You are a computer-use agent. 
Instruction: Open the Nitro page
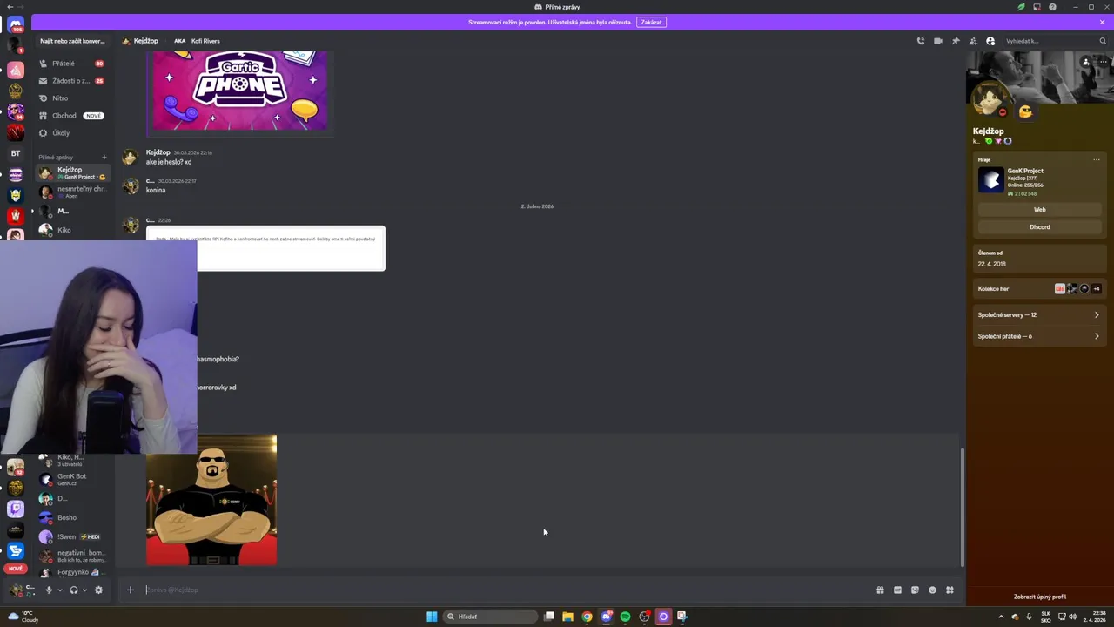[73, 98]
